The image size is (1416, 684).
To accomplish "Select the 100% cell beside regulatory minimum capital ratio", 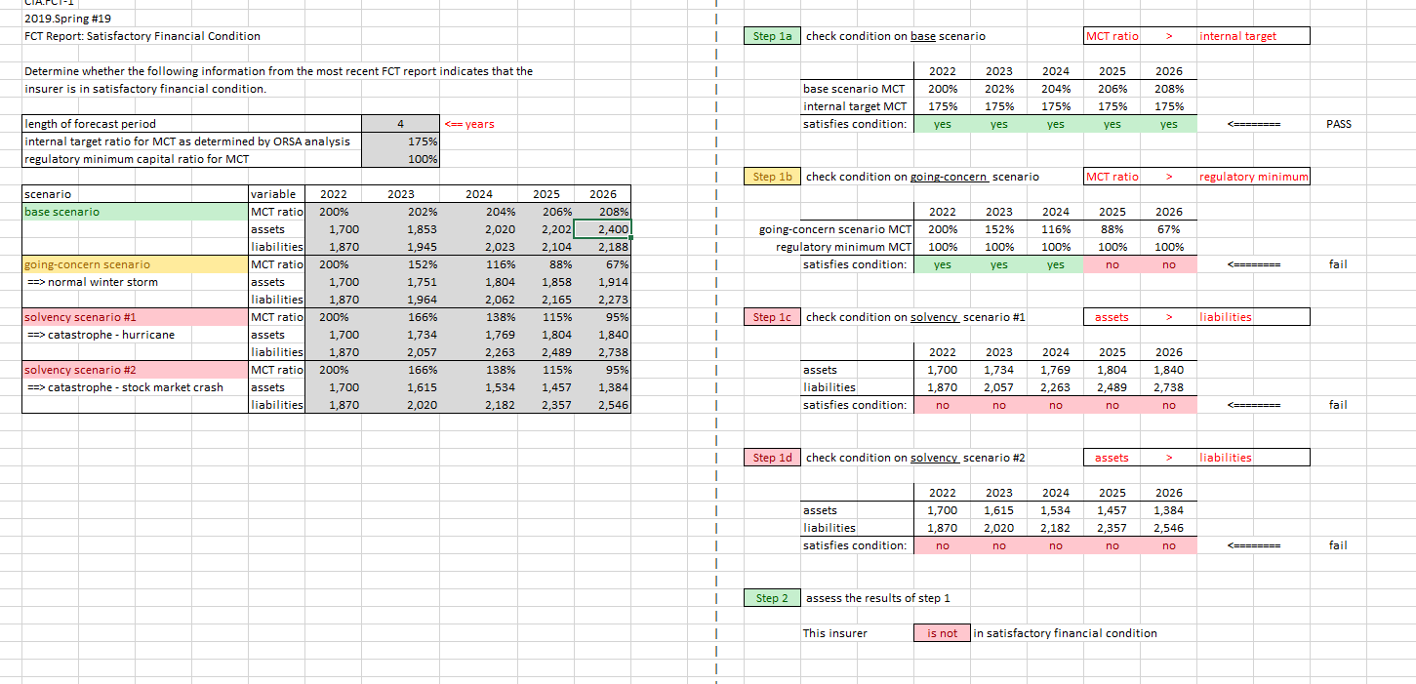I will pos(400,159).
